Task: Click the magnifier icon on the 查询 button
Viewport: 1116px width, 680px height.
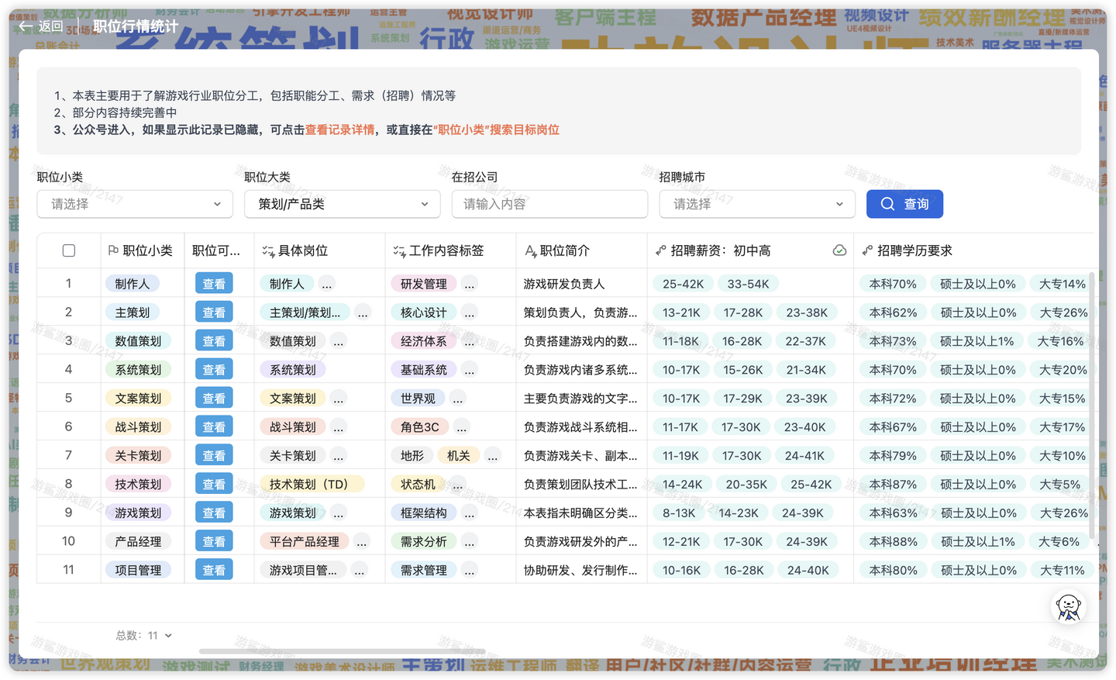Action: [x=888, y=204]
